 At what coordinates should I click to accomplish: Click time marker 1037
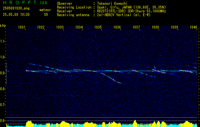tap(136, 27)
